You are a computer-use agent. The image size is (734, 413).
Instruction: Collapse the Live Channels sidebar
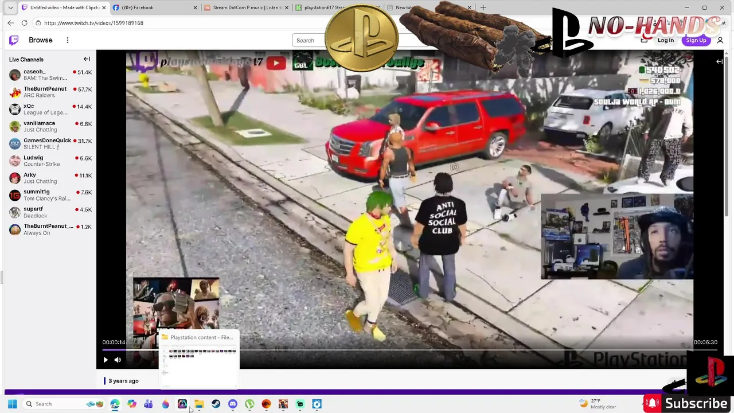coord(87,59)
